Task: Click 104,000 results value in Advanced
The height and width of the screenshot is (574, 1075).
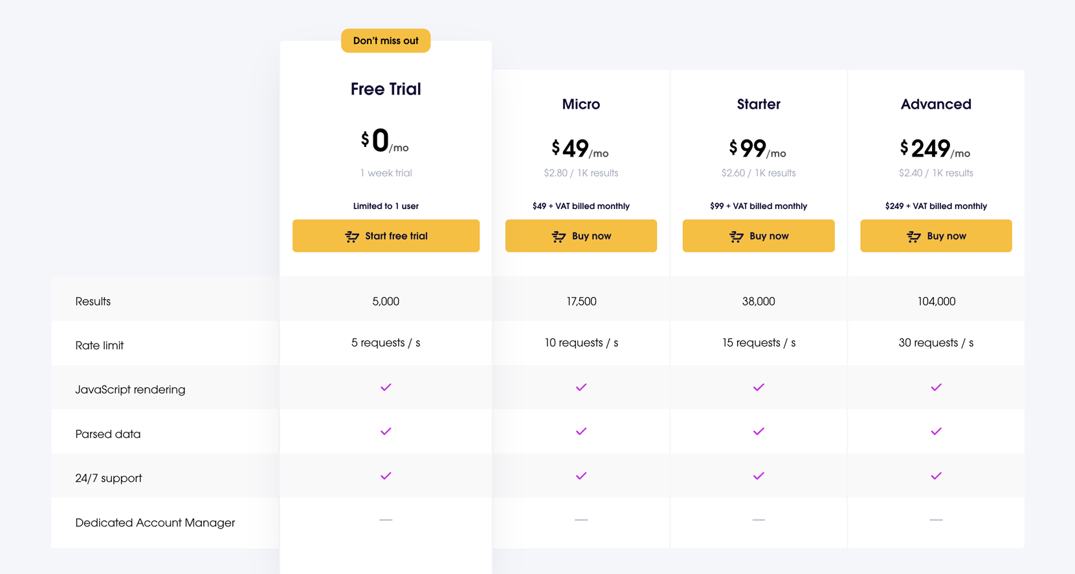Action: pyautogui.click(x=936, y=302)
